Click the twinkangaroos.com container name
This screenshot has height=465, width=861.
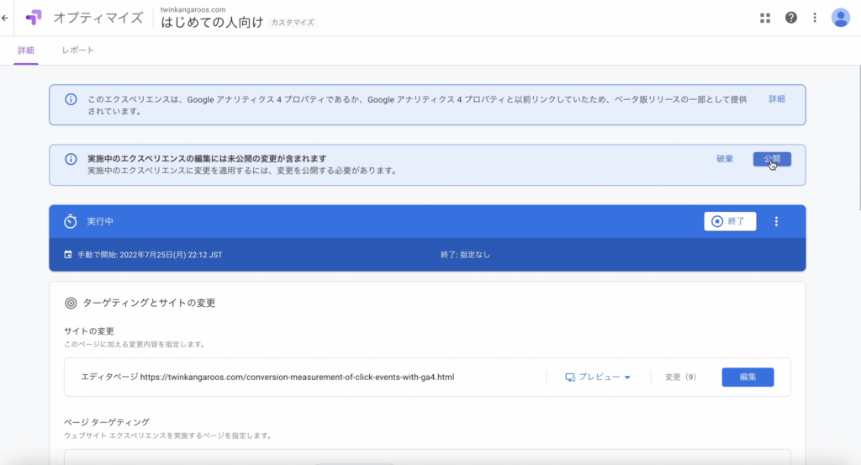[193, 9]
